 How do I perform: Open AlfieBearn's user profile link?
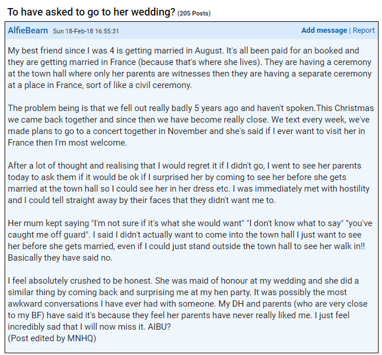click(28, 30)
